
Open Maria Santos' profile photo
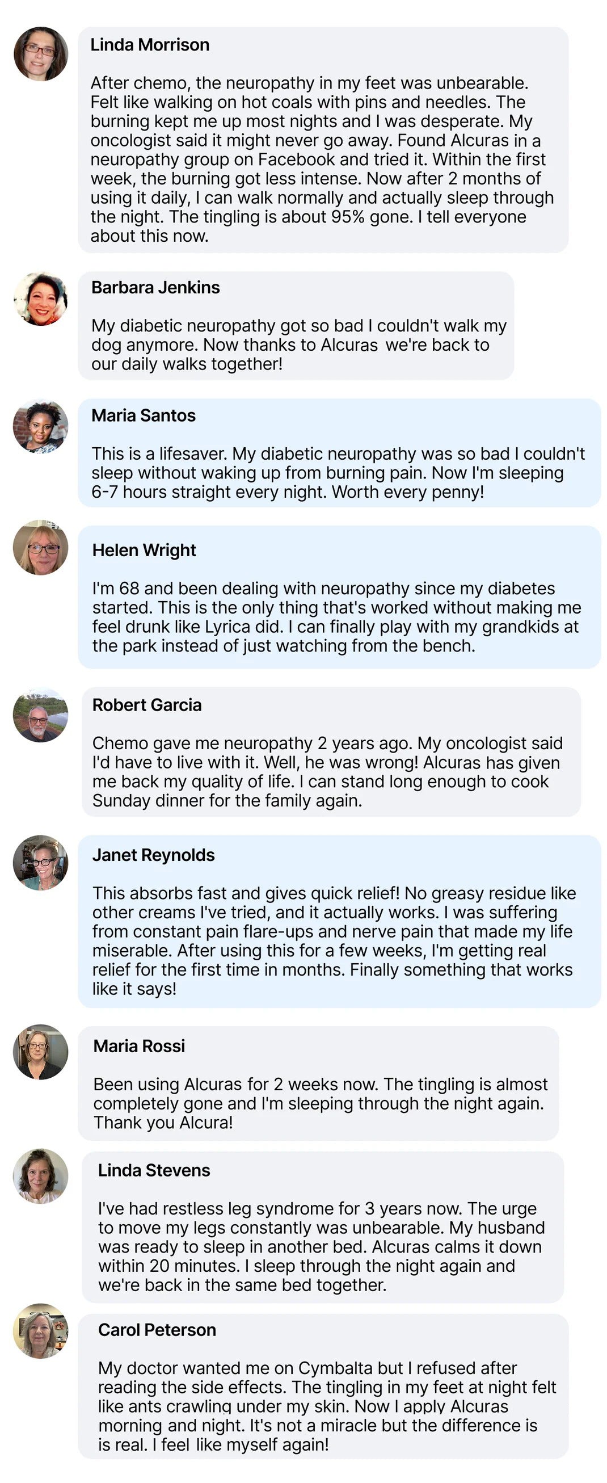click(x=41, y=427)
